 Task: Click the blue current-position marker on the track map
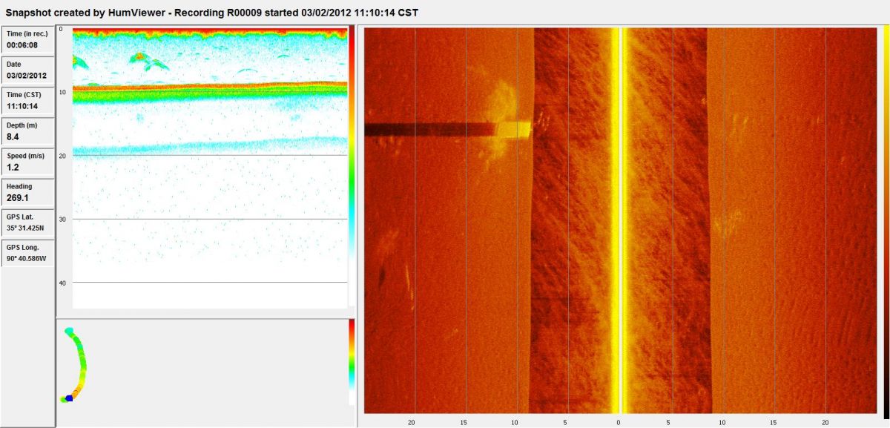pyautogui.click(x=69, y=398)
